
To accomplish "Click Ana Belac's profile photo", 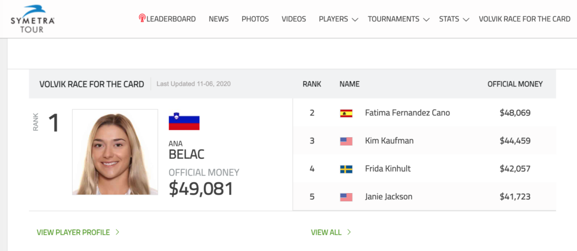I will (115, 152).
